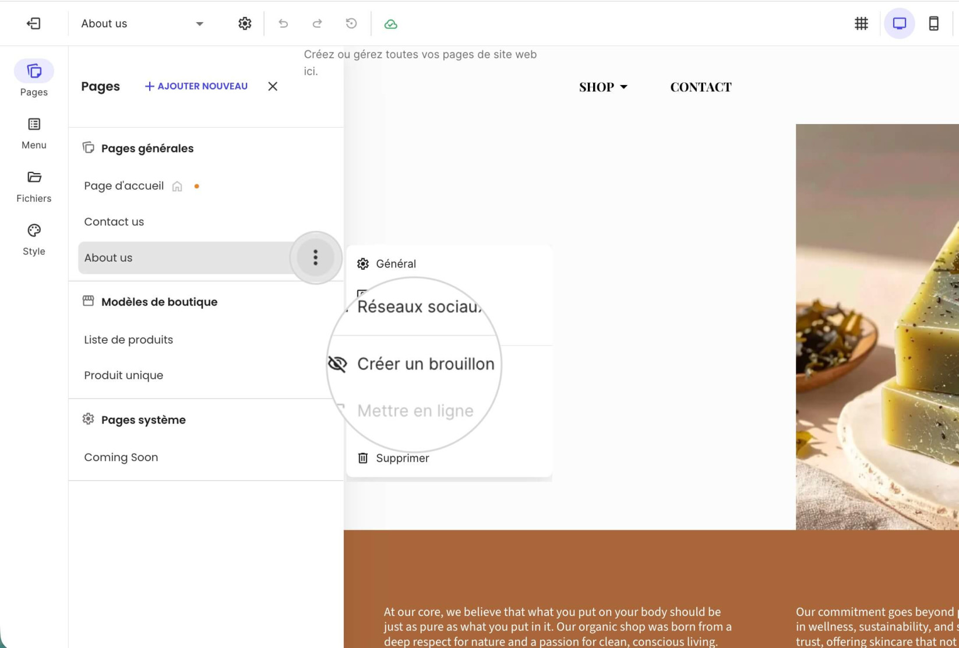Toggle the grid overlay icon
Viewport: 959px width, 648px height.
[861, 23]
